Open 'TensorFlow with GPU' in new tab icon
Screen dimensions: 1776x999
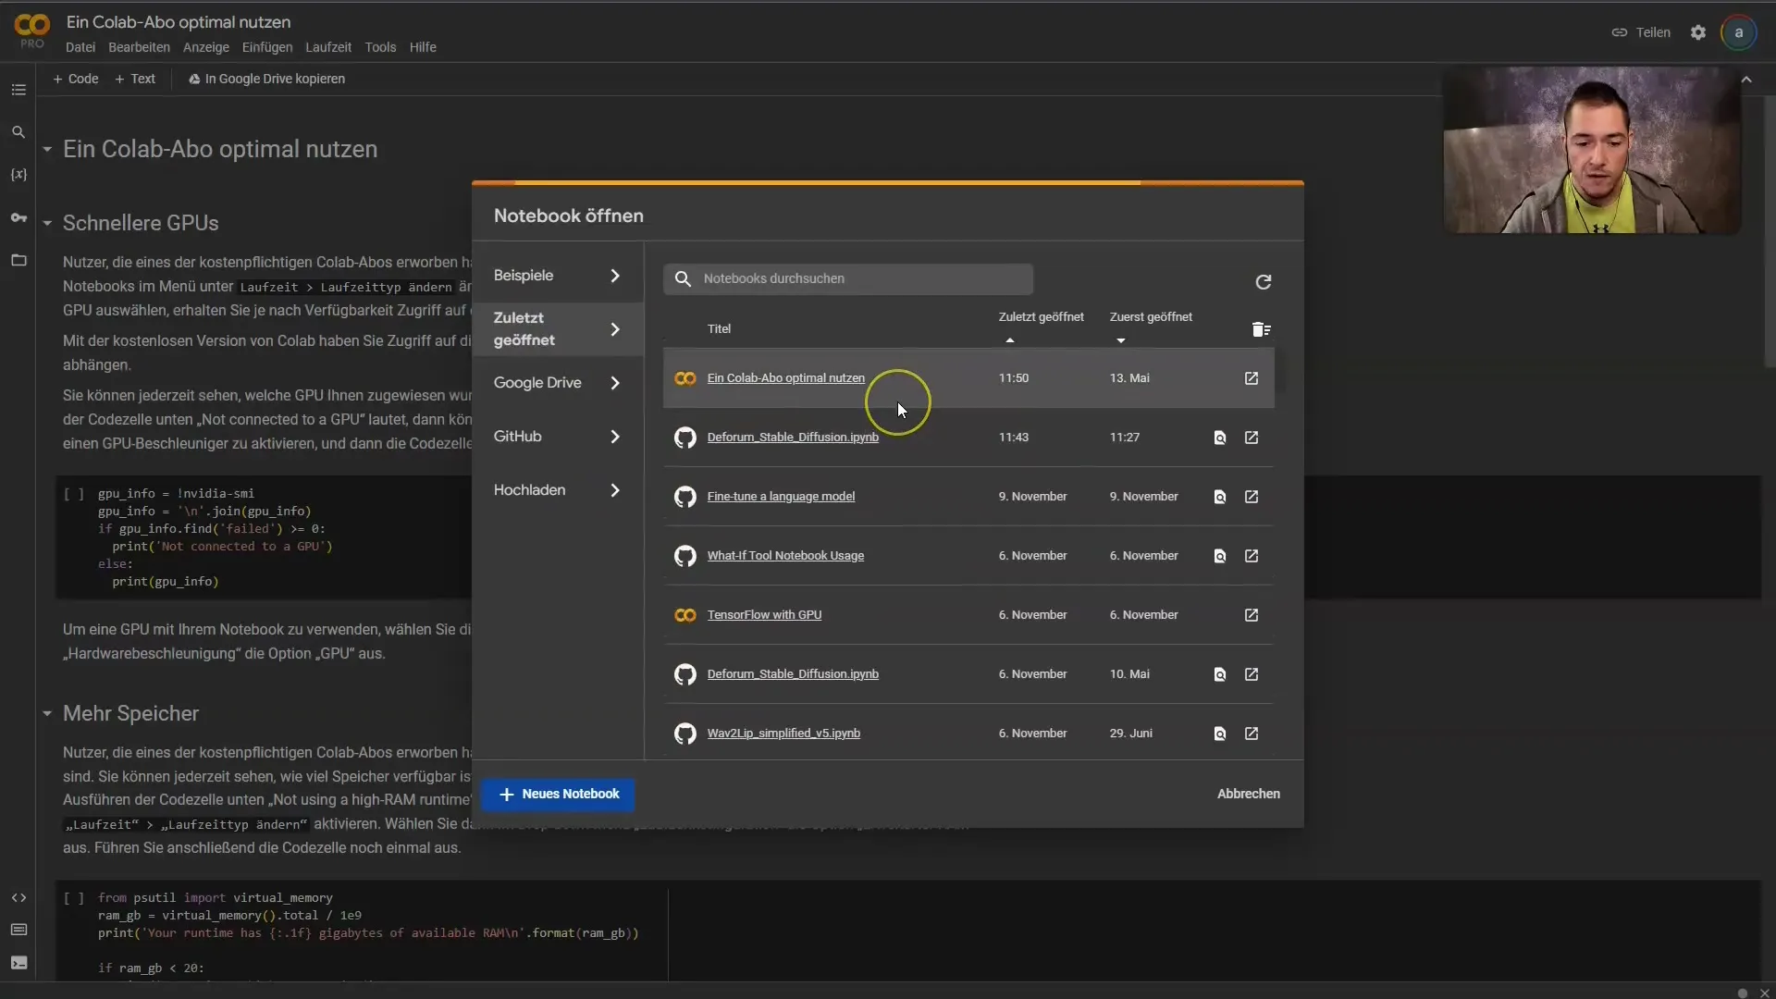point(1252,615)
